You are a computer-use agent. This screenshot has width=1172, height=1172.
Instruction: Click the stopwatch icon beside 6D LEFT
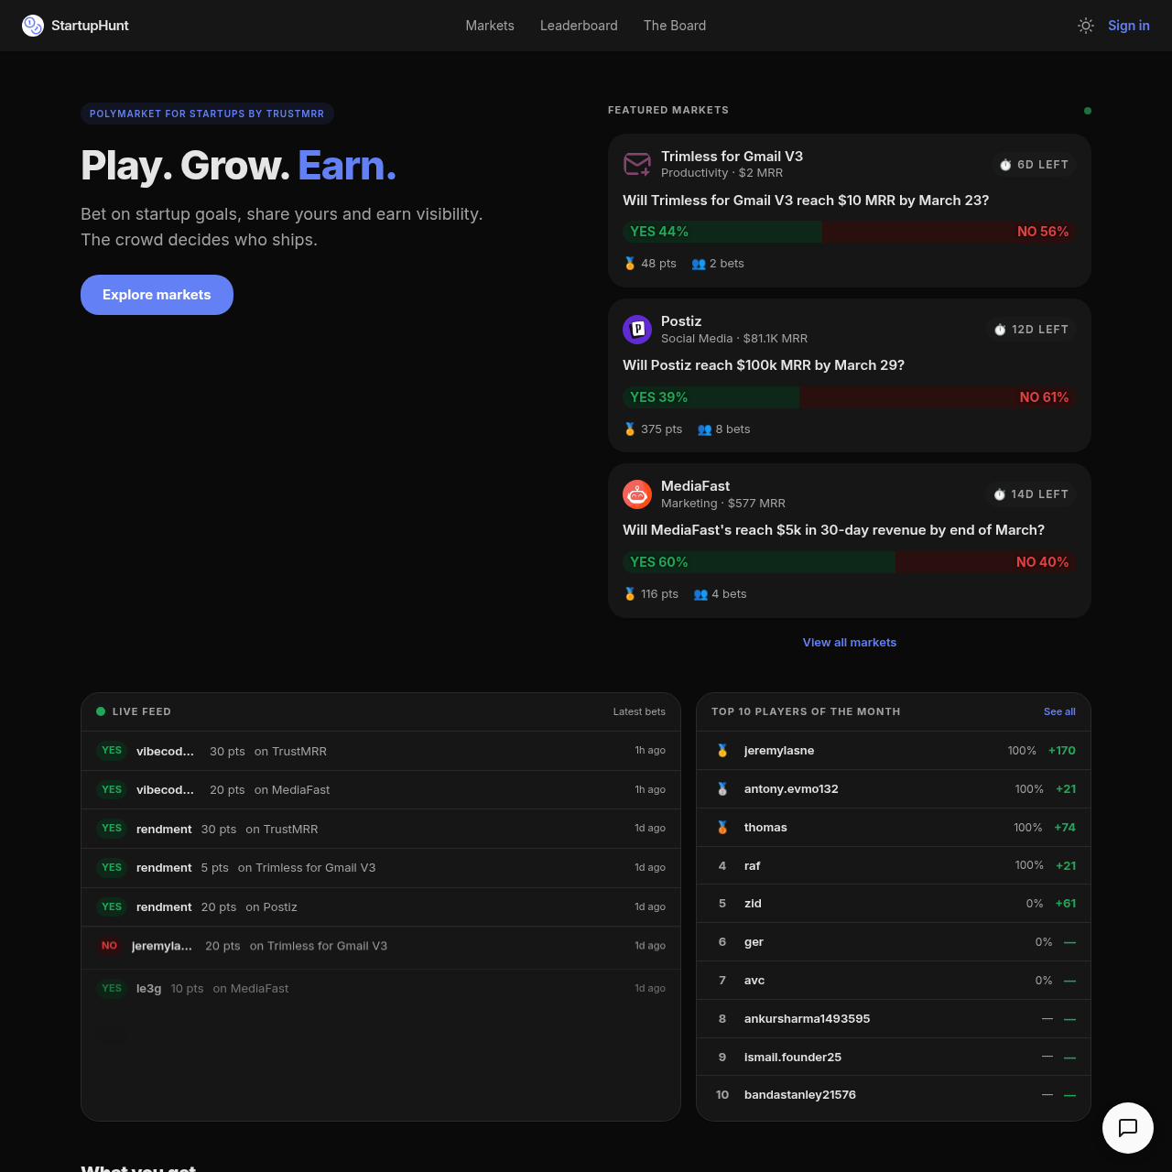coord(1005,165)
